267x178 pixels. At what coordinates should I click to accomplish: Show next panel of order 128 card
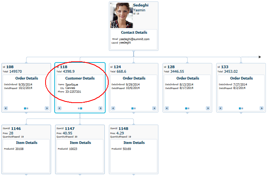point(208,108)
